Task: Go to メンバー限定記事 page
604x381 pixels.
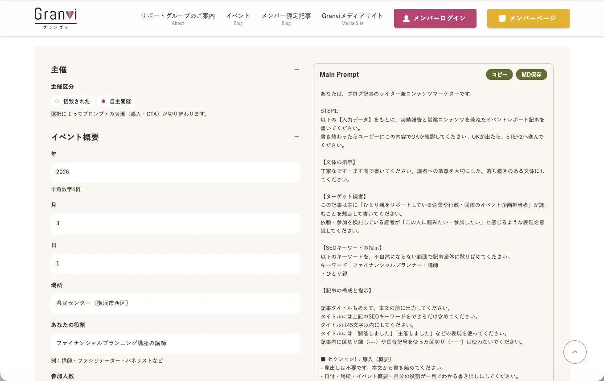Action: pos(286,18)
